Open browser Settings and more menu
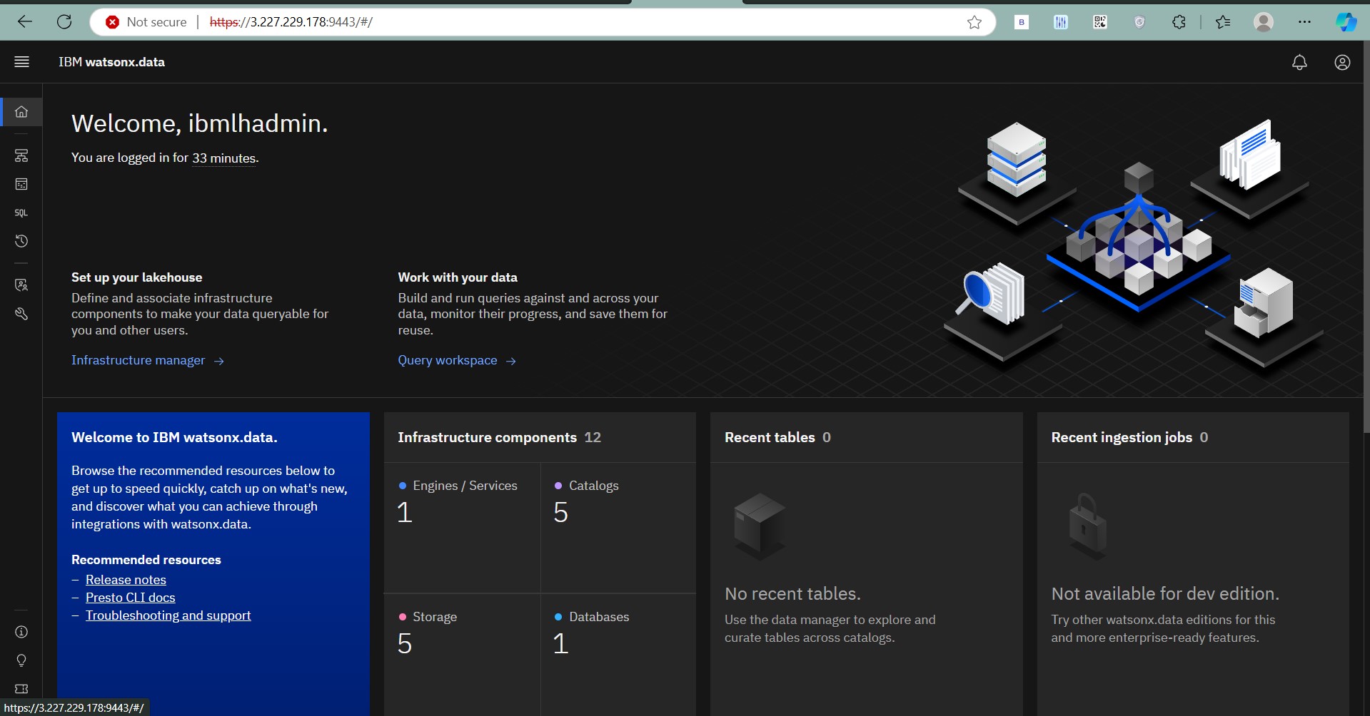This screenshot has height=716, width=1370. point(1304,22)
